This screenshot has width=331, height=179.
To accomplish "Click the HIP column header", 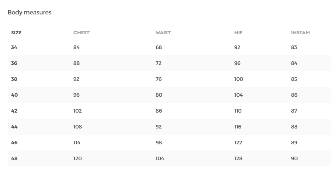I will 238,33.
